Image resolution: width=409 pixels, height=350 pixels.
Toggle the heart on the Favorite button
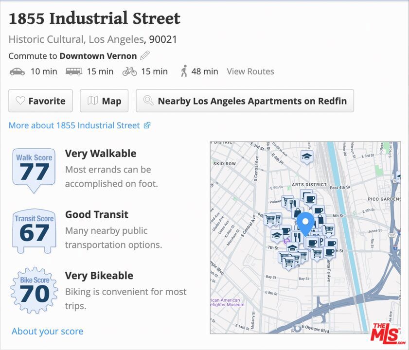tap(20, 101)
